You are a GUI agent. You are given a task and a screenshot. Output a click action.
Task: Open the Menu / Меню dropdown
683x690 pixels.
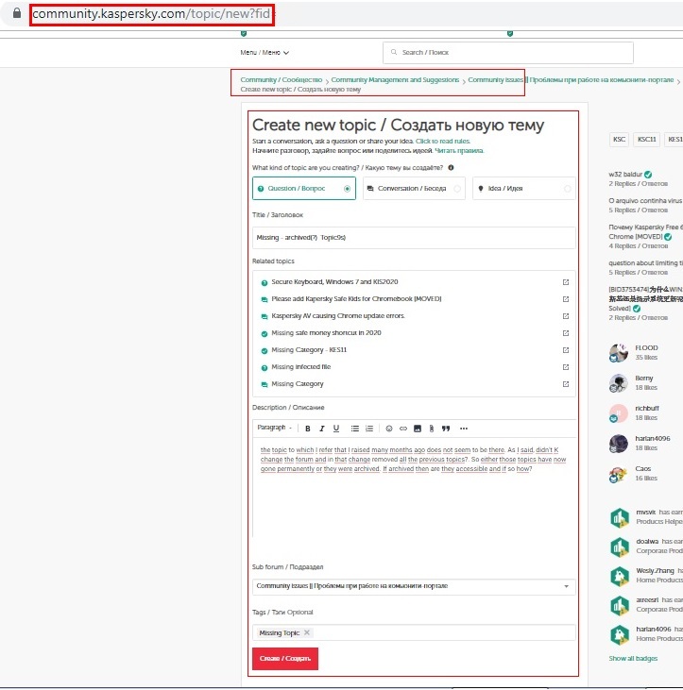[x=265, y=52]
